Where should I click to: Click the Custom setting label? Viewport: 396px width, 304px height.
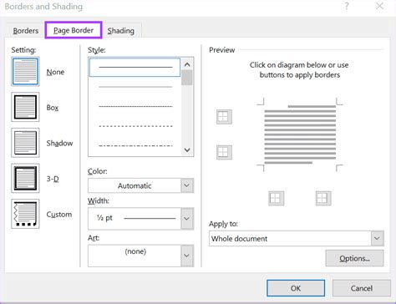59,215
